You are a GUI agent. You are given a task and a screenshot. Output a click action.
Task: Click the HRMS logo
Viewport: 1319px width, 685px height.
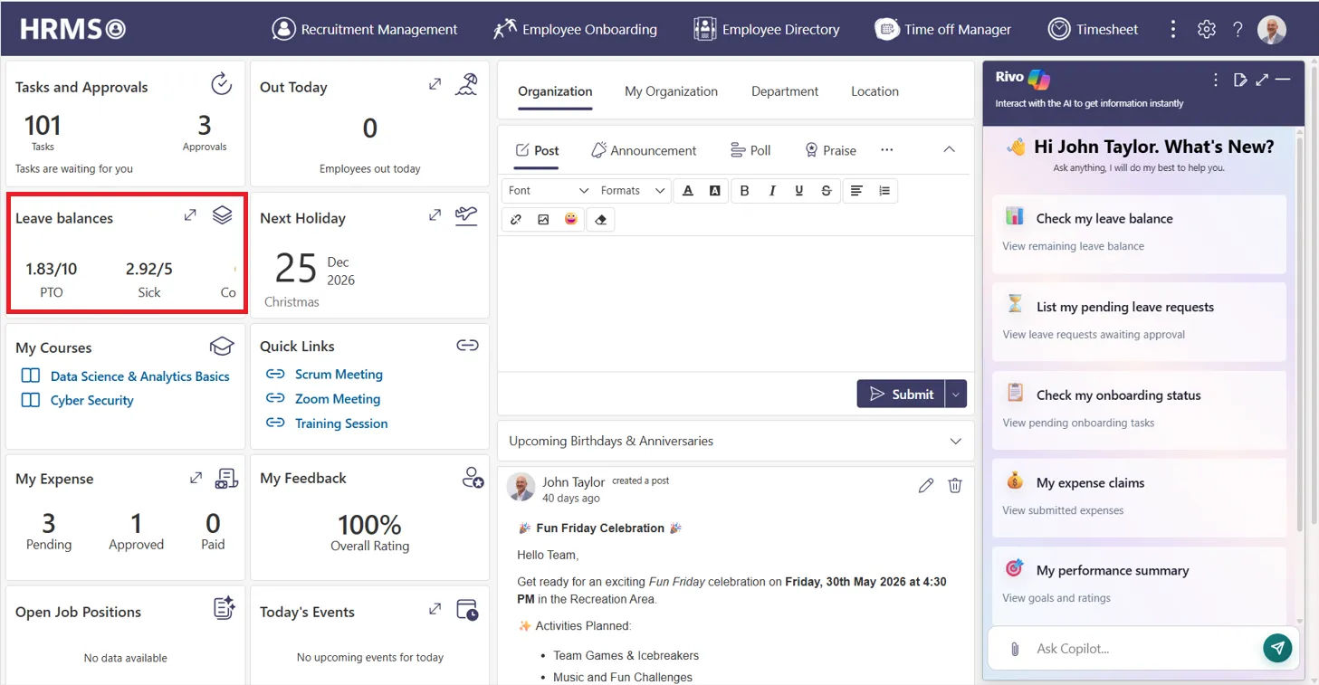click(72, 29)
